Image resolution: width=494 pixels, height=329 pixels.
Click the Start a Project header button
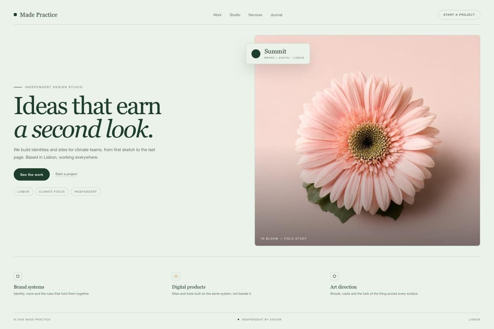459,15
